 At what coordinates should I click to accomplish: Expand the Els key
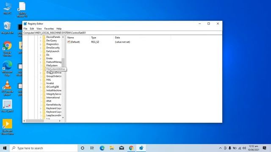(41, 55)
